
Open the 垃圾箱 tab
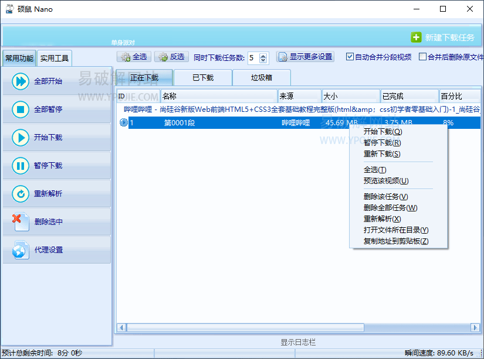click(262, 77)
